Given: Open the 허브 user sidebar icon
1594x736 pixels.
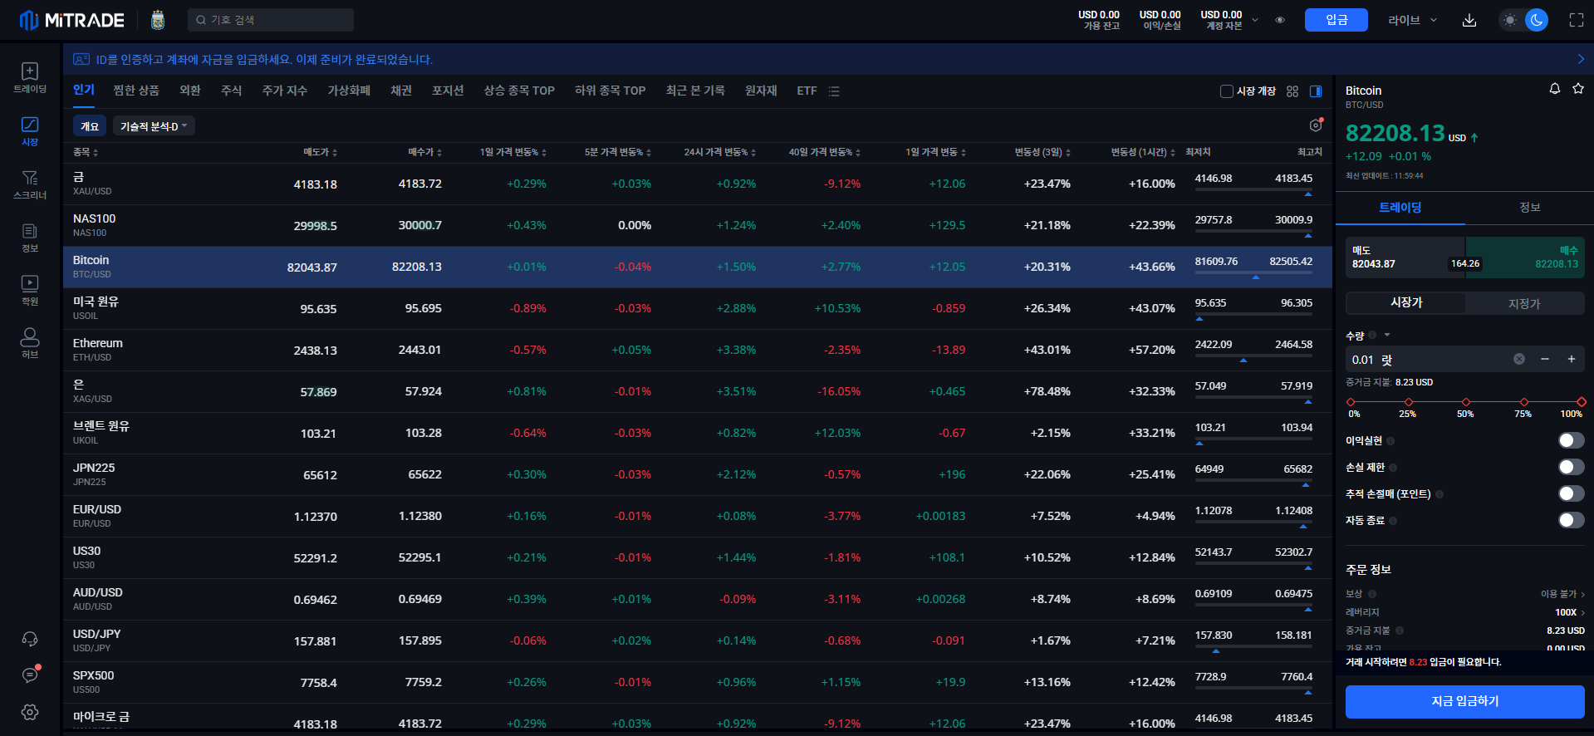Looking at the screenshot, I should click(30, 342).
